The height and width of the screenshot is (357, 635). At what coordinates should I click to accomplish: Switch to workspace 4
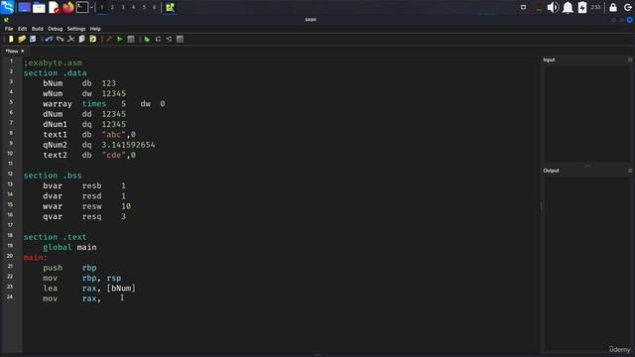click(133, 7)
